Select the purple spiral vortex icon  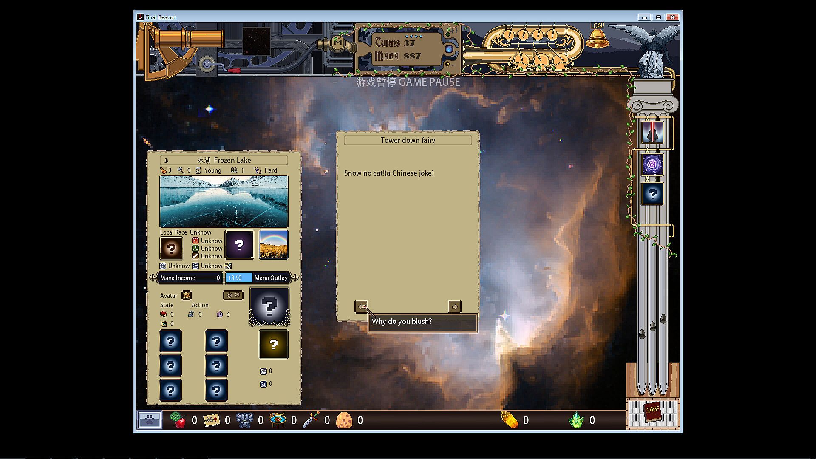(652, 164)
